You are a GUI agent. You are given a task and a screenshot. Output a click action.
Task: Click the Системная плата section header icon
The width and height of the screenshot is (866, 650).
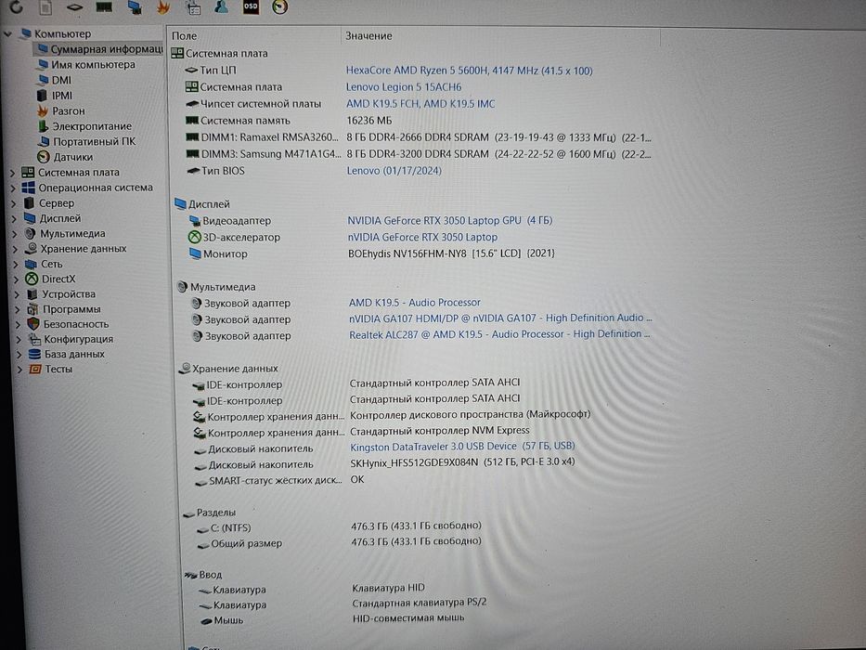tap(177, 53)
